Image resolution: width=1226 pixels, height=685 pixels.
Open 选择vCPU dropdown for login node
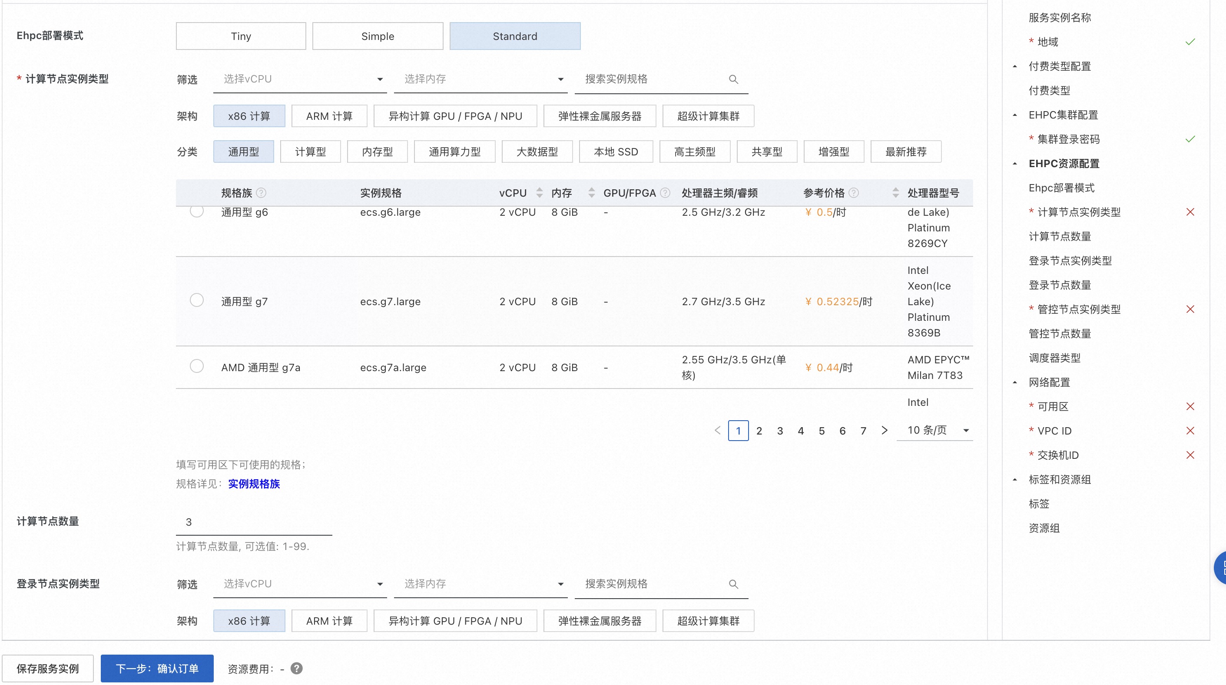300,584
